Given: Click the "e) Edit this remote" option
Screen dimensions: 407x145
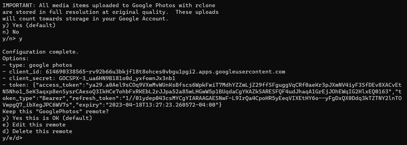Looking at the screenshot, I should click(34, 125).
